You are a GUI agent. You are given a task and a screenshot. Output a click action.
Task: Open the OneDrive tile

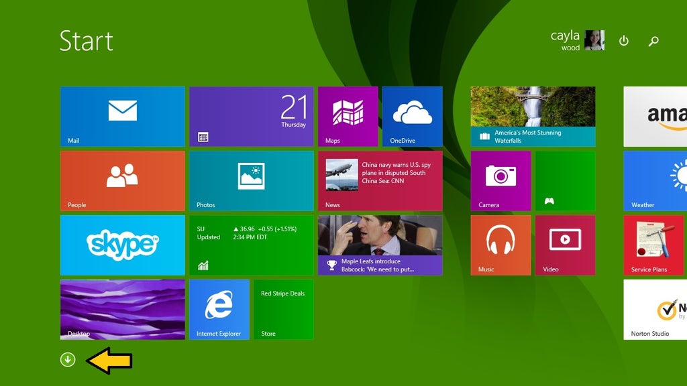tap(413, 117)
